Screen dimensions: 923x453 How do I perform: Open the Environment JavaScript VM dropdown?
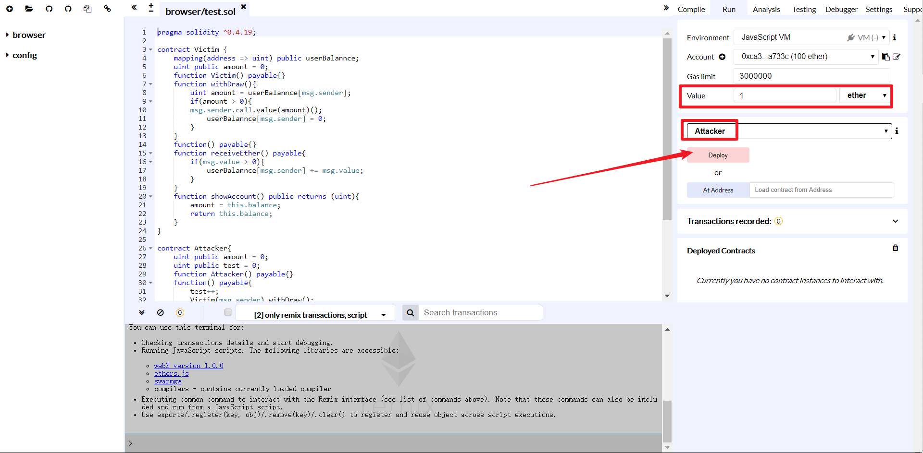811,37
